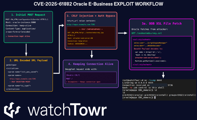Select the POST /OA_HTML/configurator/UiServlet line
Viewport: 197px width, 120px height.
tap(27, 19)
